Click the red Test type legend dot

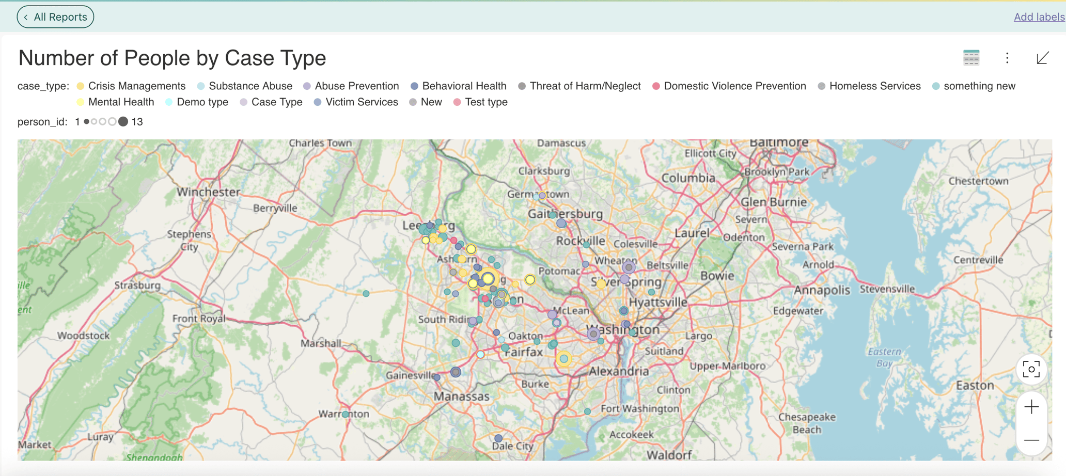[457, 102]
